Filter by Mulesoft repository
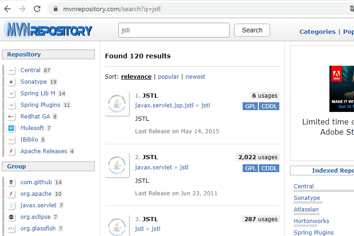The width and height of the screenshot is (354, 236). point(32,128)
